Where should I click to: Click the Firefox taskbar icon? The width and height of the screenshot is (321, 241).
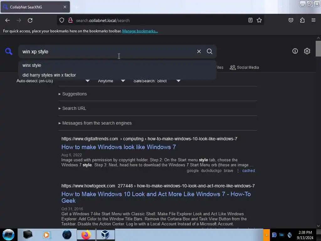[86, 235]
